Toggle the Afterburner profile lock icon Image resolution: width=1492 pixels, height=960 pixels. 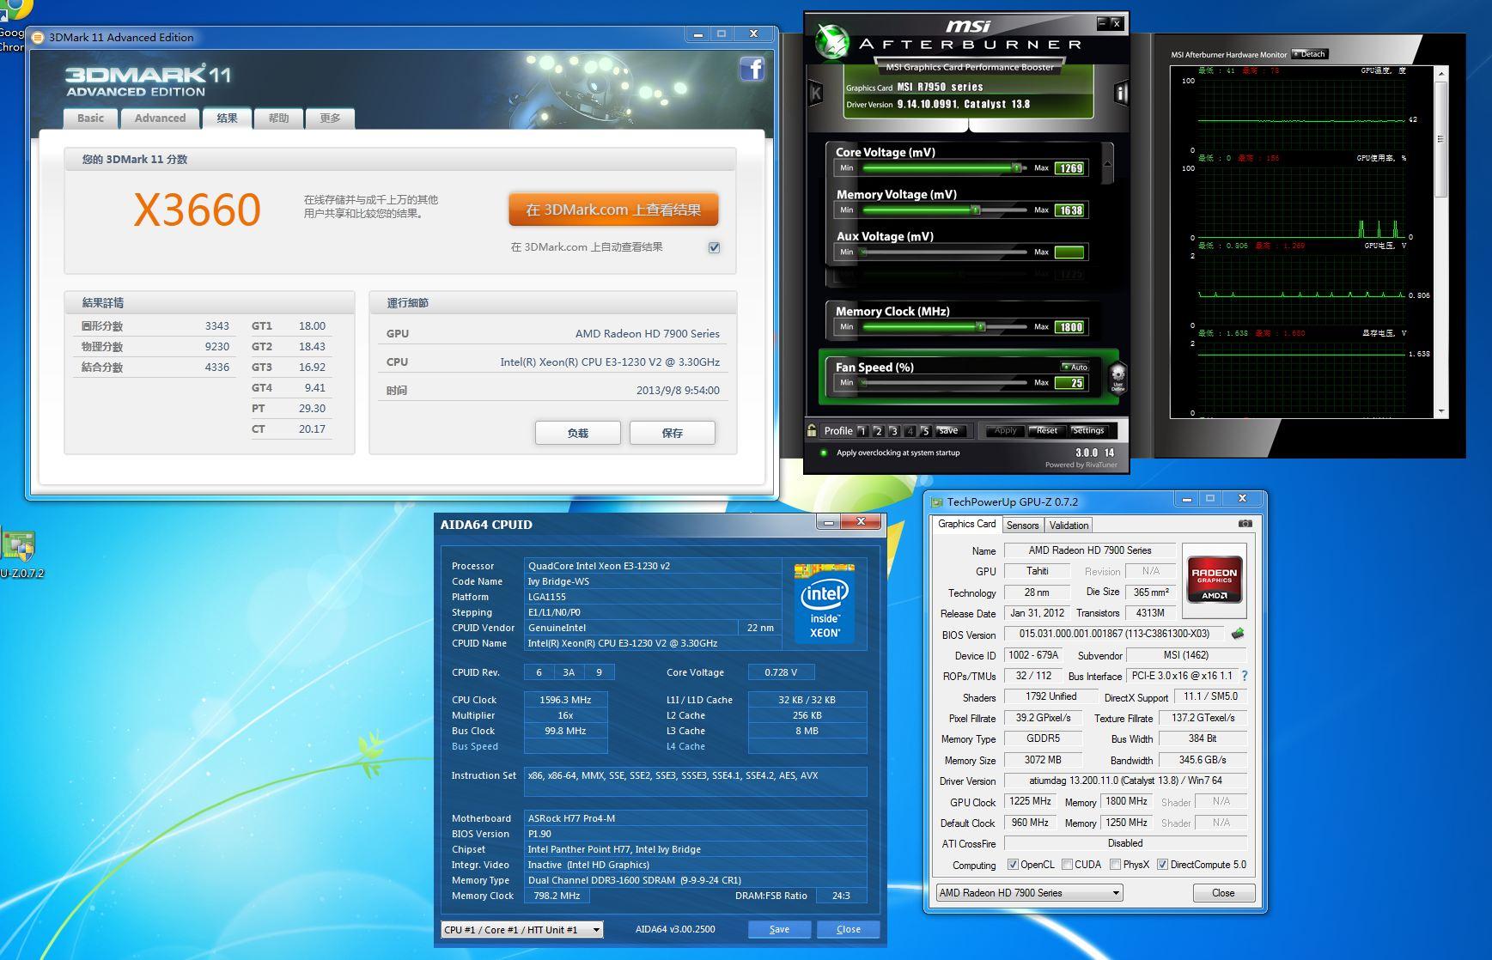(812, 430)
